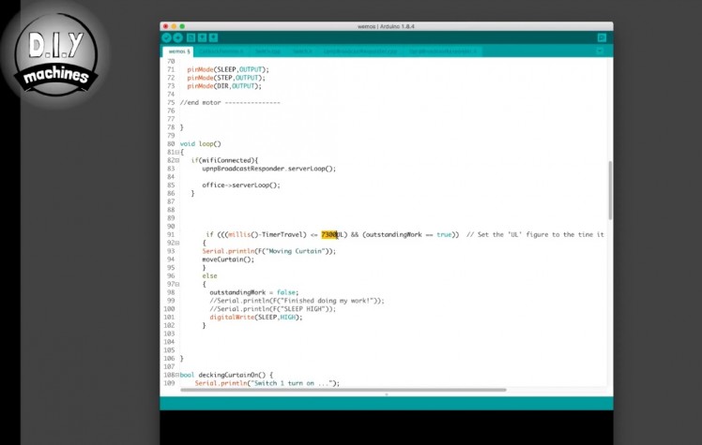Click the Open sketch up-arrow icon

click(x=202, y=37)
